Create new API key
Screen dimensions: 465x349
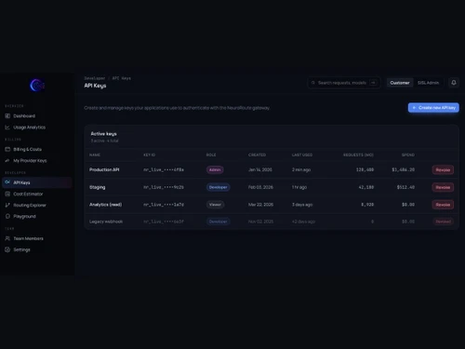pos(433,108)
